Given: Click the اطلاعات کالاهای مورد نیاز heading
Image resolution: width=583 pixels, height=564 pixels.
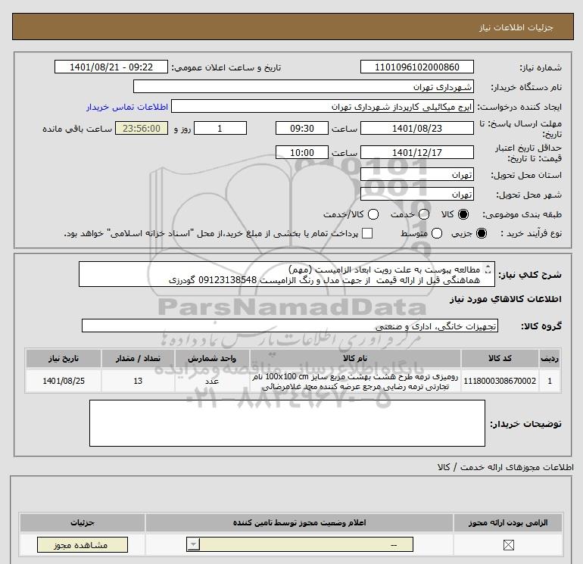Looking at the screenshot, I should pos(506,299).
